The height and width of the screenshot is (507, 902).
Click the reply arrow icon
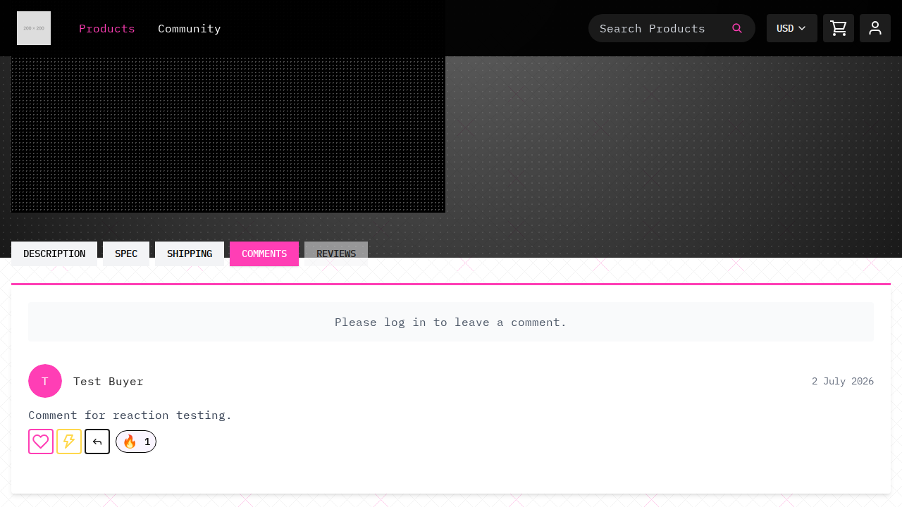(97, 442)
